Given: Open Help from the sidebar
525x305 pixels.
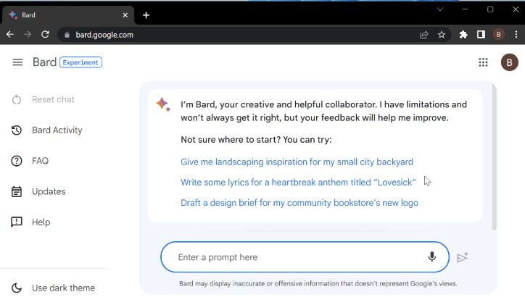Looking at the screenshot, I should coord(41,222).
